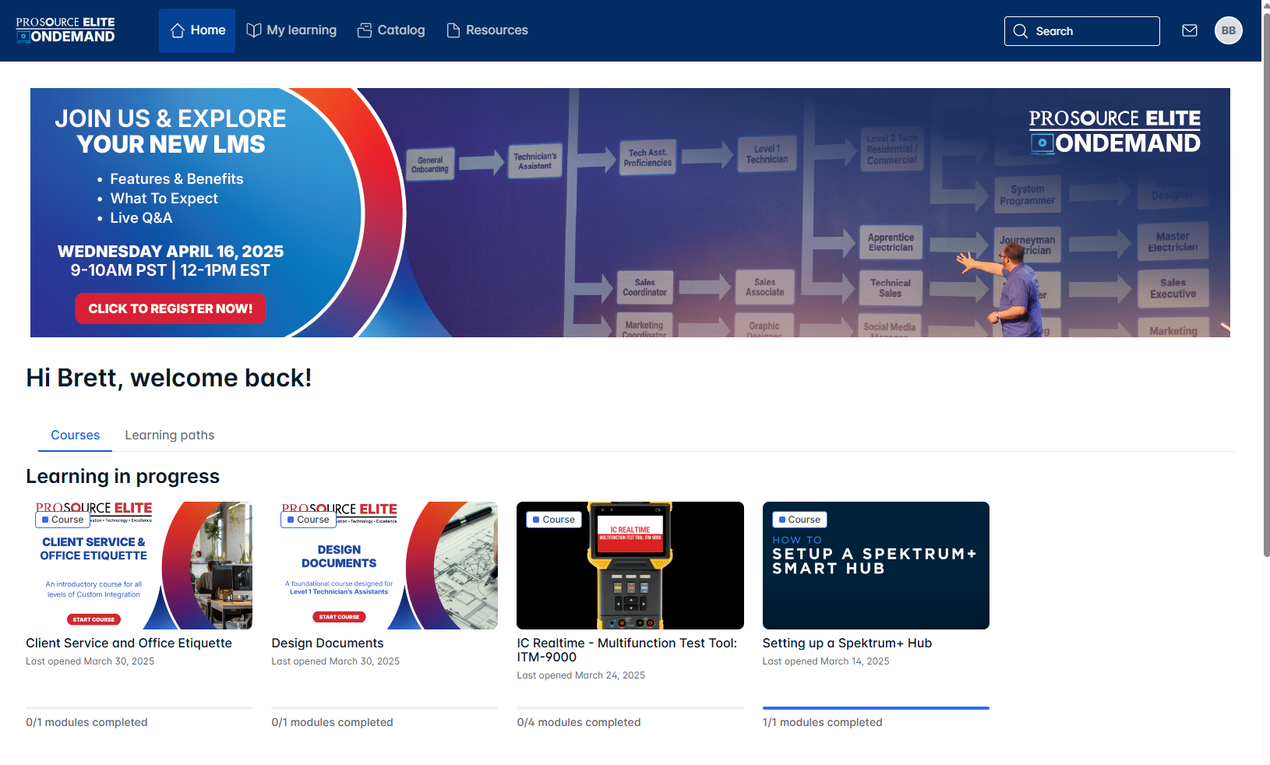1270x765 pixels.
Task: Click the My learning book icon
Action: (253, 30)
